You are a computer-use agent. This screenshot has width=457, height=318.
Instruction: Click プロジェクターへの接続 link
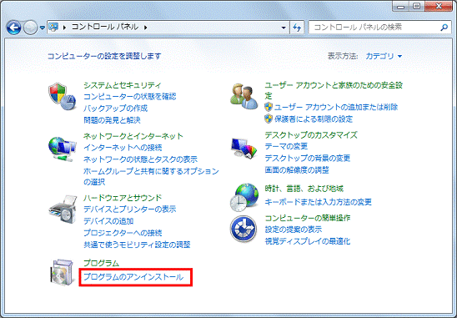tap(123, 233)
